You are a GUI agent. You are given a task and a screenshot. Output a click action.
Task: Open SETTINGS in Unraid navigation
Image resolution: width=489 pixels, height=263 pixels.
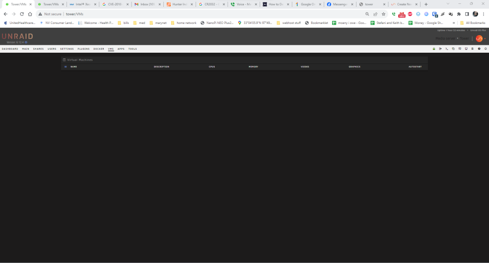67,49
